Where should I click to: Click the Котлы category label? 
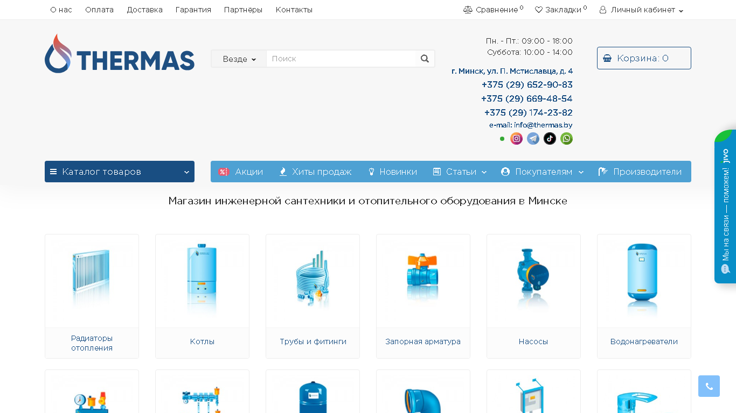coord(202,341)
